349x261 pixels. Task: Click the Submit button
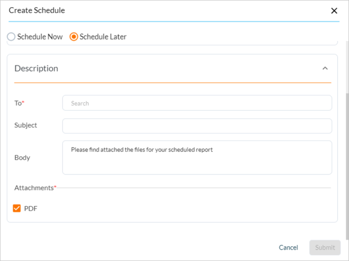[325, 247]
